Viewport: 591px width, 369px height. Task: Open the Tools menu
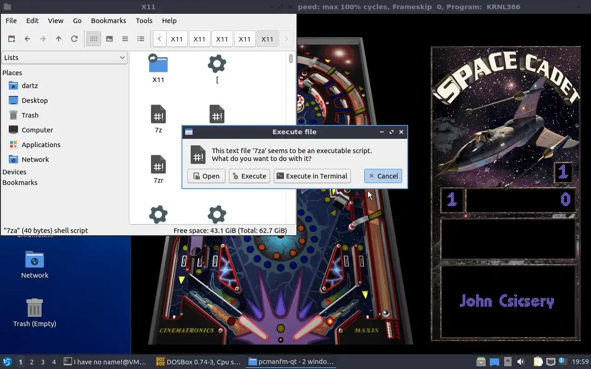pyautogui.click(x=144, y=20)
